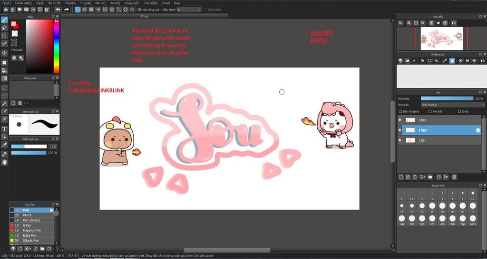
Task: Open the Cloud menu
Action: [166, 3]
